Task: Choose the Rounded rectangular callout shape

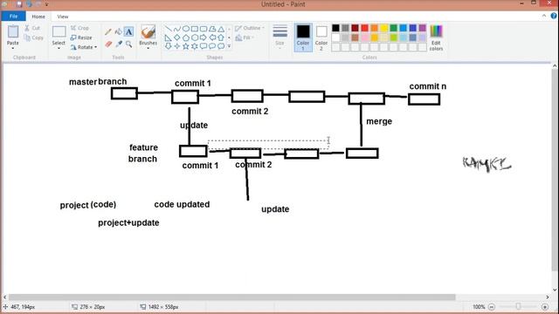Action: (x=204, y=46)
